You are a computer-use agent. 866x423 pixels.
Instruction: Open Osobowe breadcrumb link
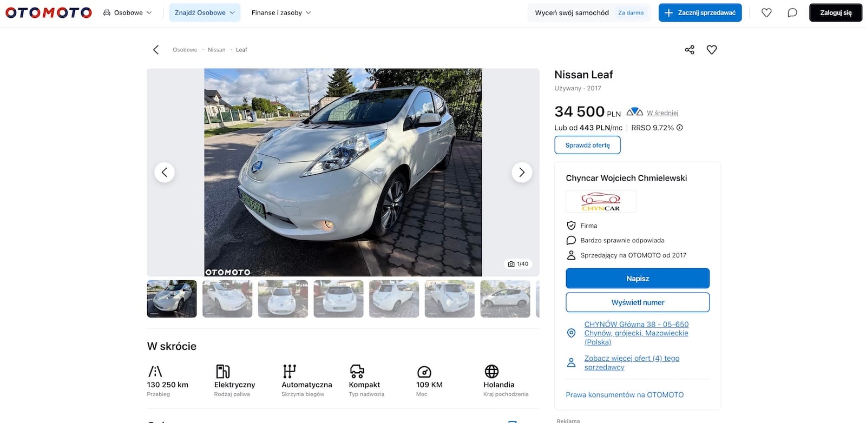pos(185,50)
